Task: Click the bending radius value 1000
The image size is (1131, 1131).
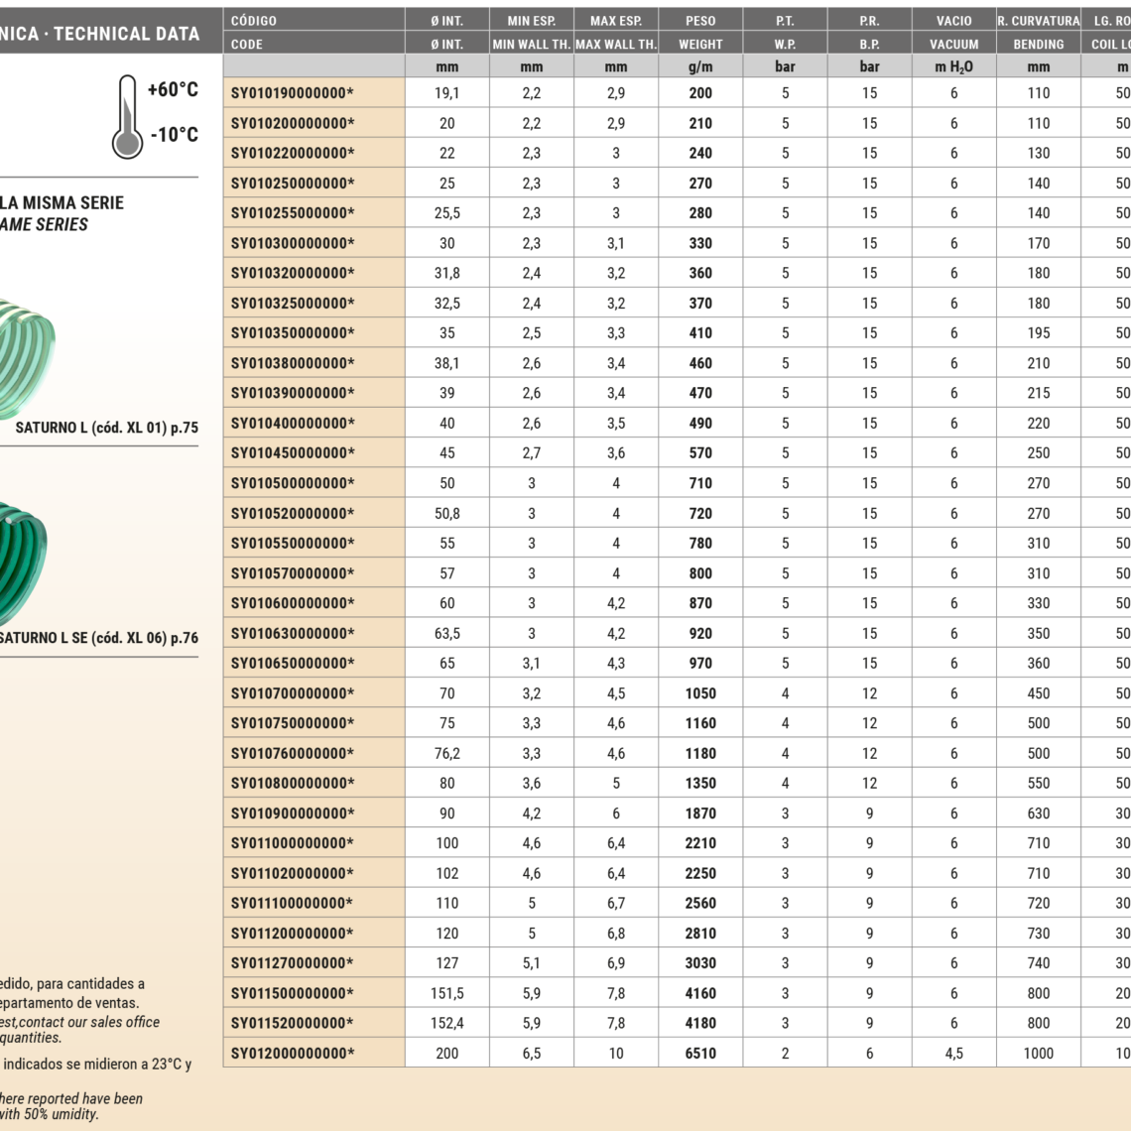Action: tap(1038, 1054)
